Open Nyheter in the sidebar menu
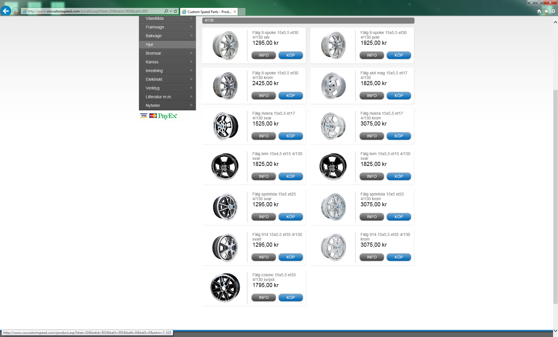The height and width of the screenshot is (337, 558). [x=153, y=105]
